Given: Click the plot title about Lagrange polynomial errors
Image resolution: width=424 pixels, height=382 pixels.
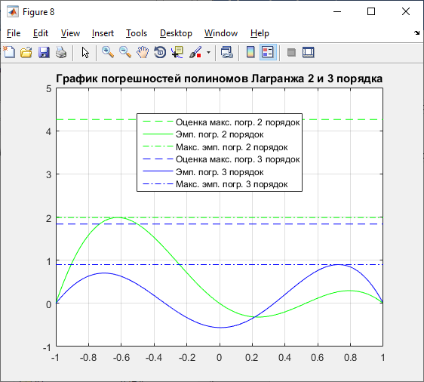Looking at the screenshot, I should tap(219, 79).
